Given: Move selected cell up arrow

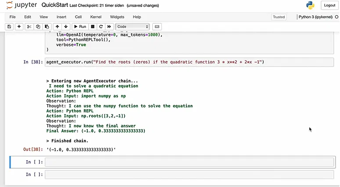Looking at the screenshot, I should click(x=57, y=27).
